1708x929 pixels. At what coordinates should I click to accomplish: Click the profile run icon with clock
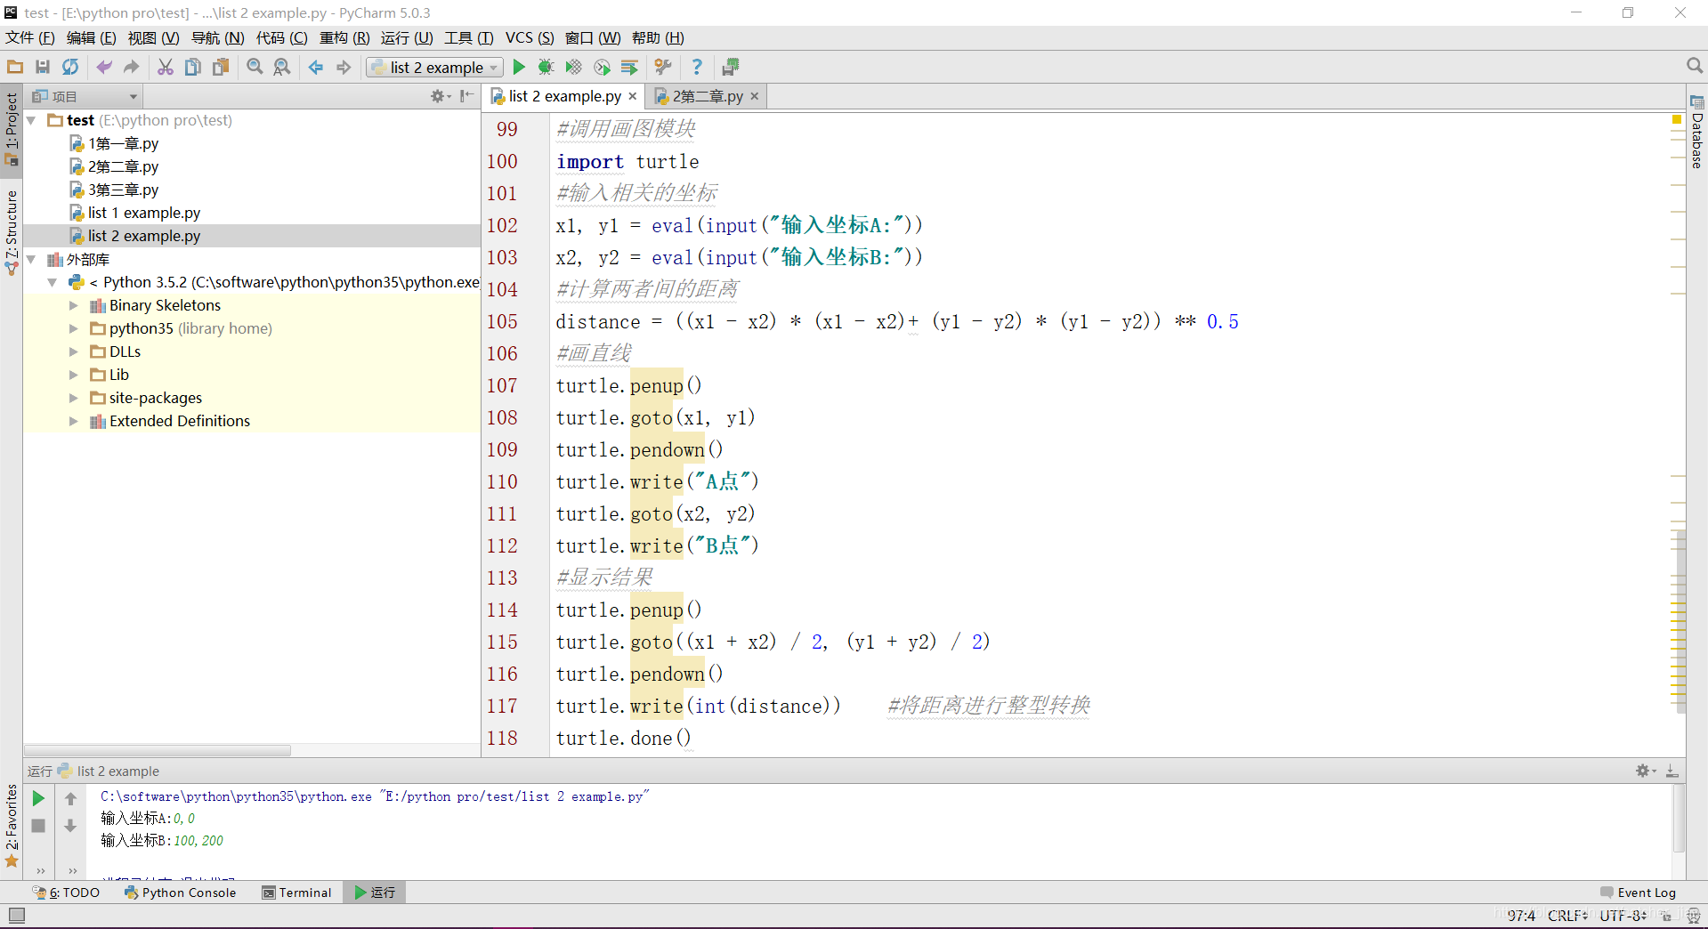(603, 67)
